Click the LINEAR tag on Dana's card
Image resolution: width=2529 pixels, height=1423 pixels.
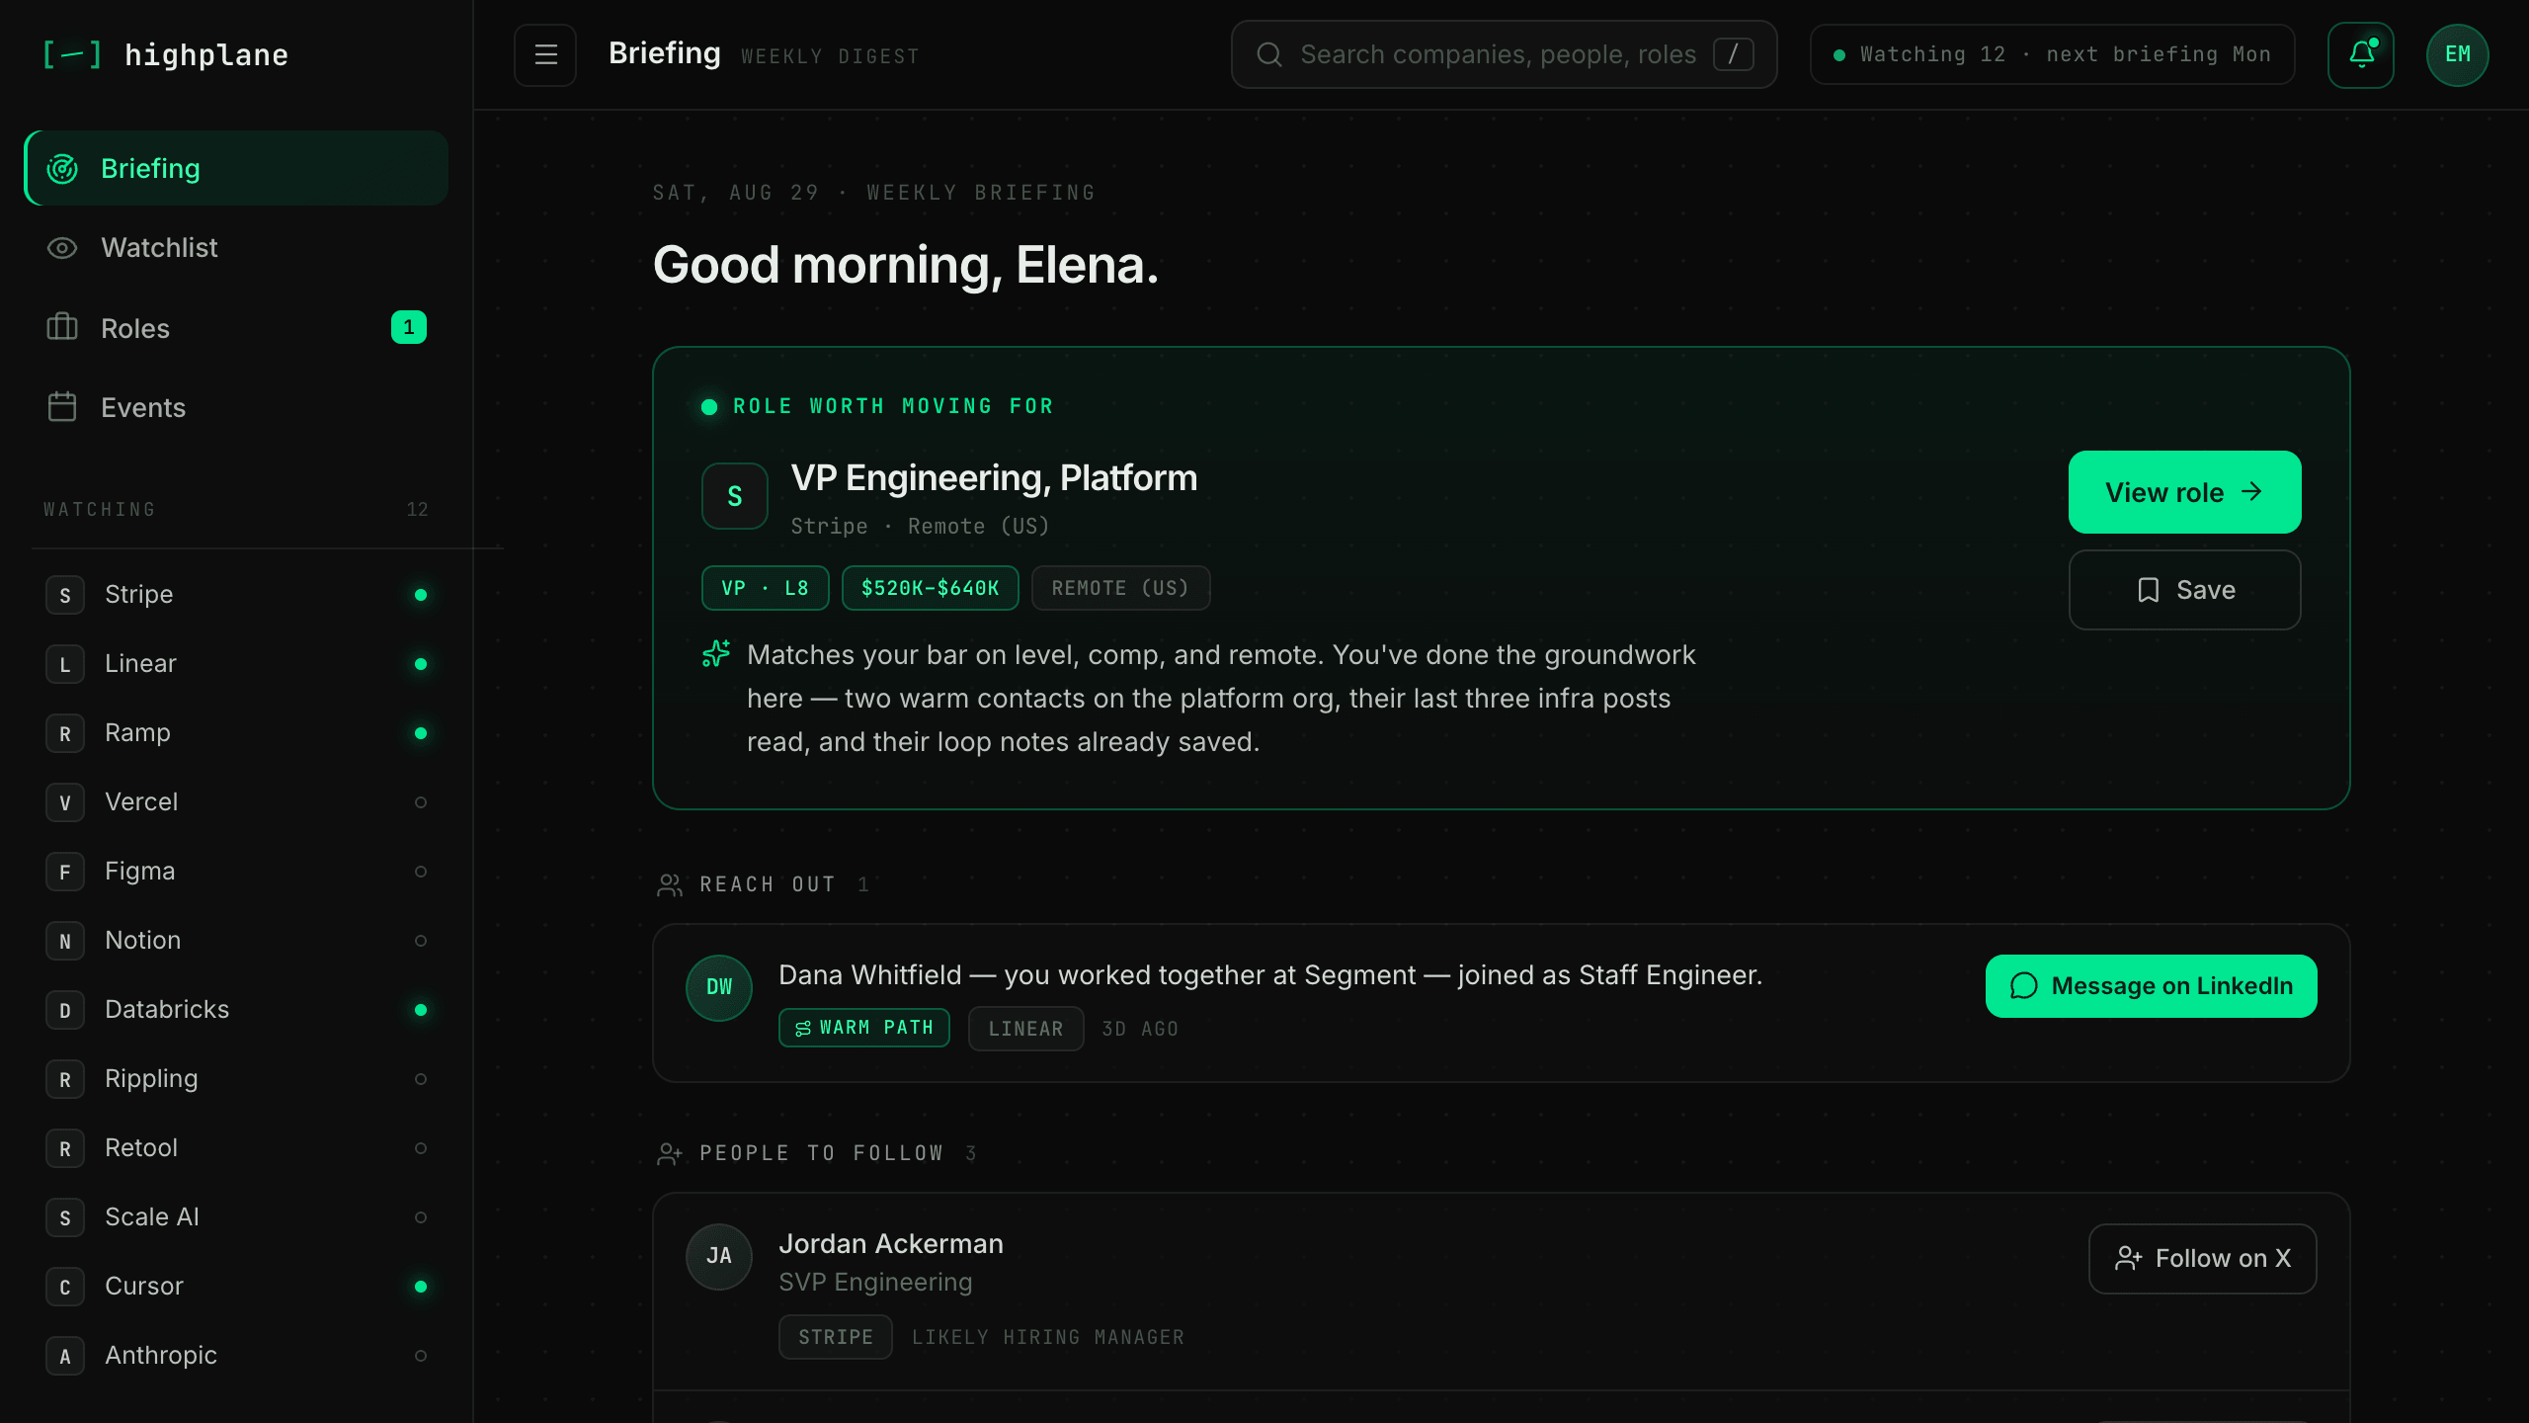1025,1029
